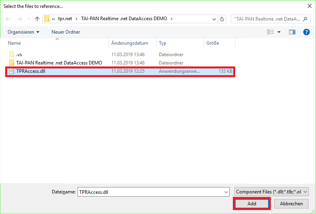Screen dimensions: 316x214
Task: Open recent locations dropdown arrow
Action: (29, 19)
